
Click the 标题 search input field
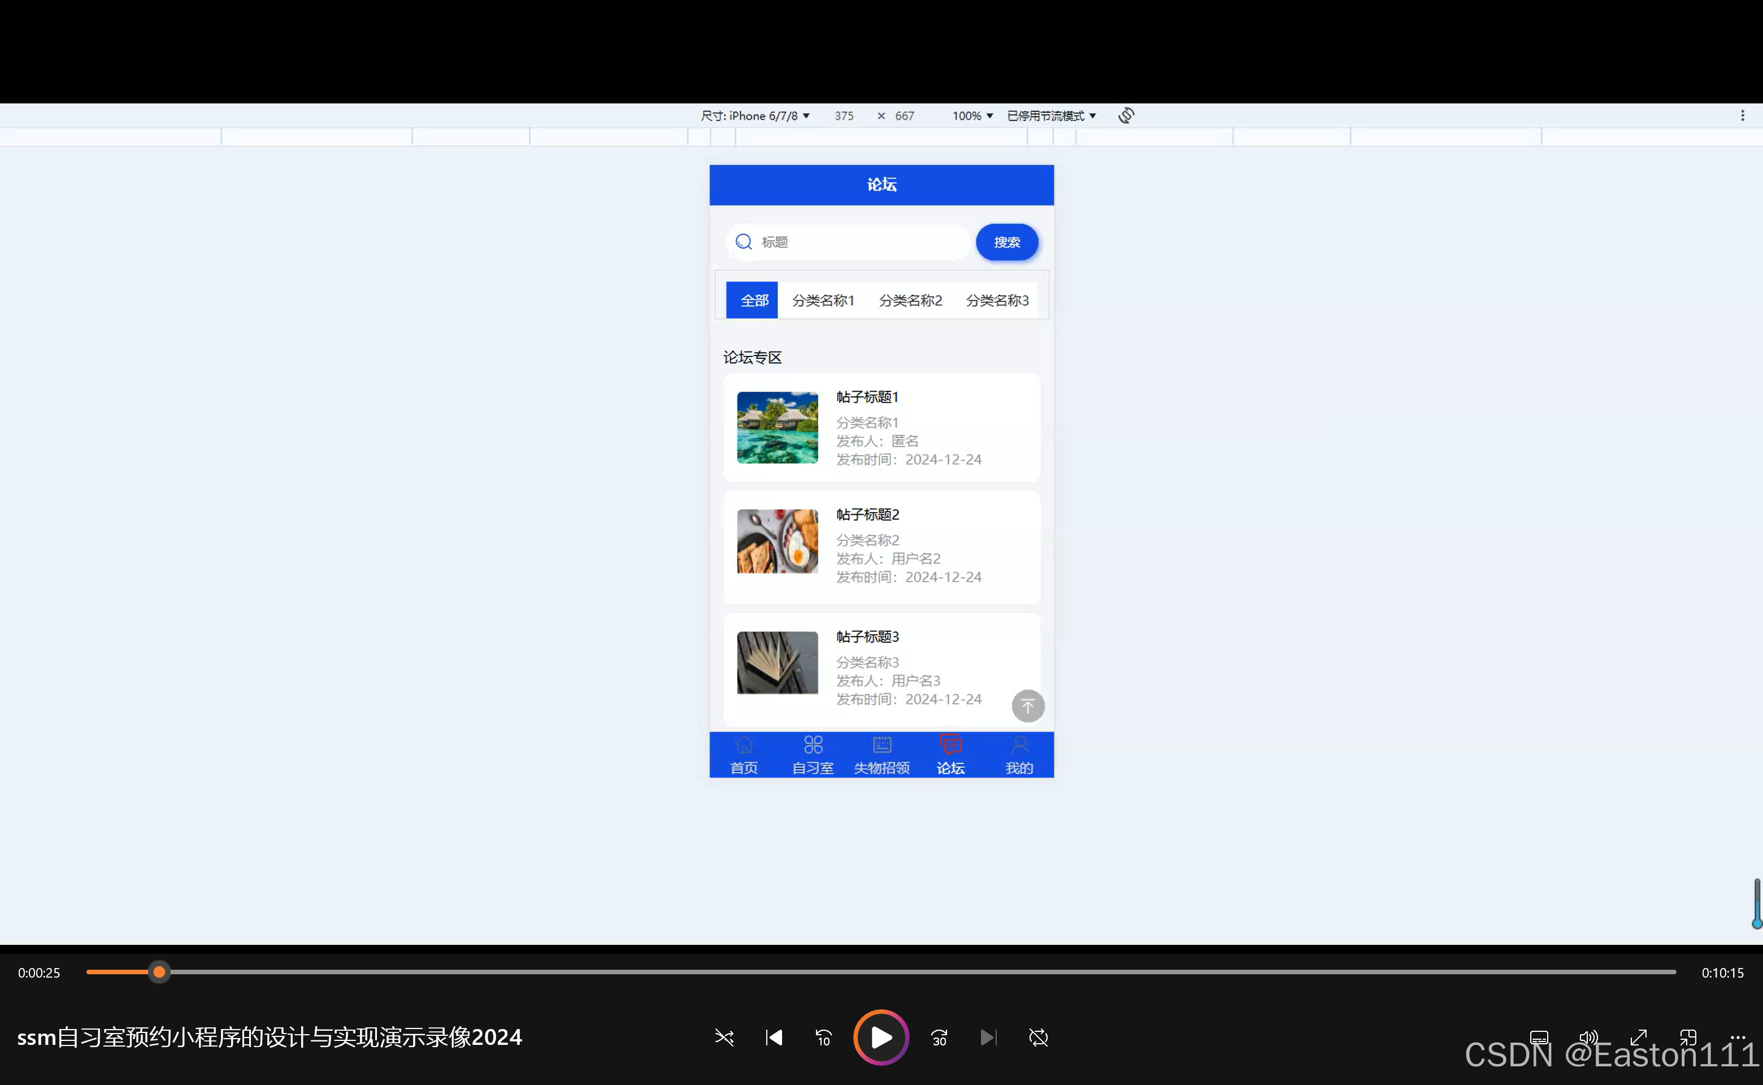click(x=846, y=242)
